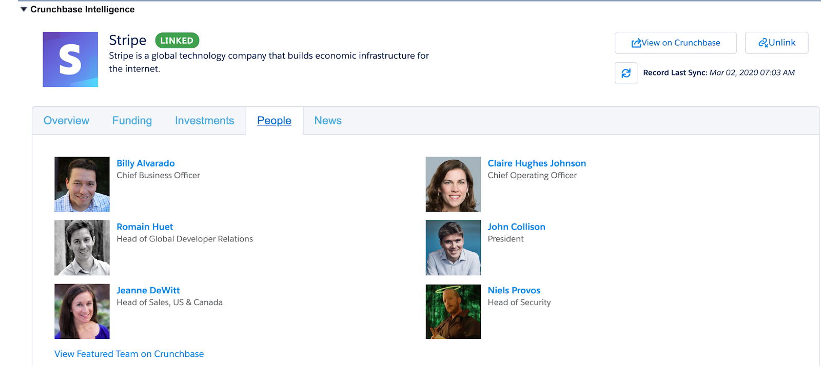
Task: Click John Collison's photo thumbnail
Action: (453, 248)
